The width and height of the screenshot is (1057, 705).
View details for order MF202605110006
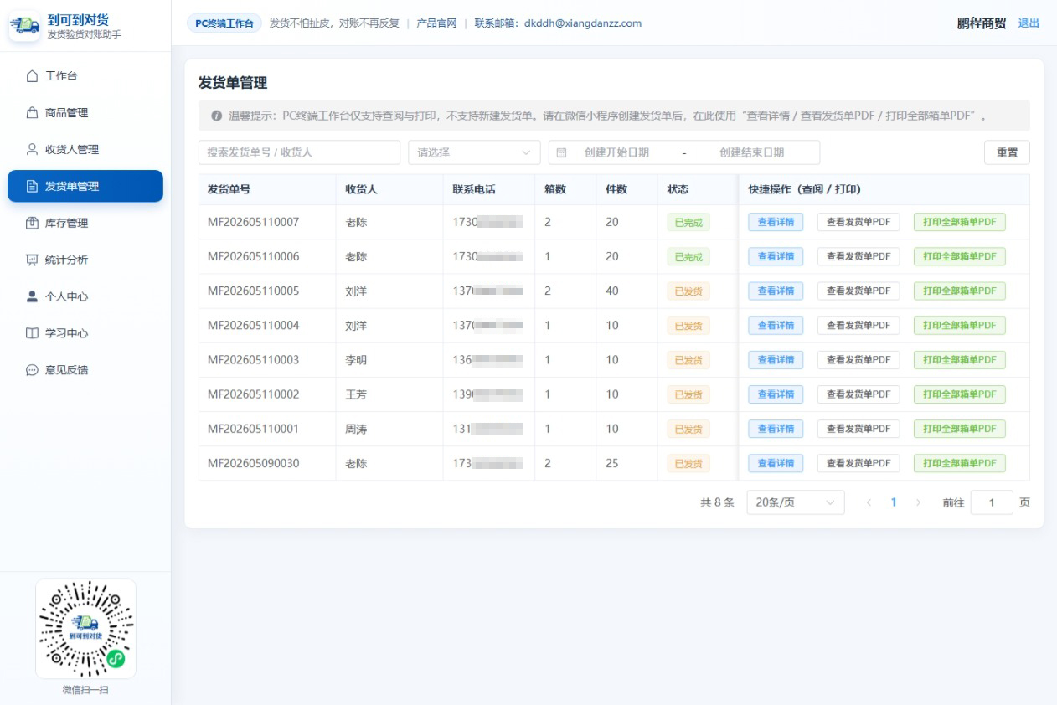pos(776,256)
